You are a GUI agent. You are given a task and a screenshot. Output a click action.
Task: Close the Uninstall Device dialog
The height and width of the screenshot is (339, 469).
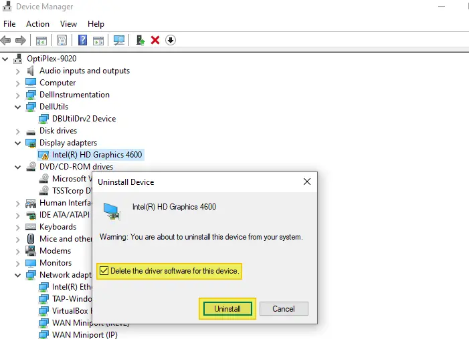(x=307, y=182)
